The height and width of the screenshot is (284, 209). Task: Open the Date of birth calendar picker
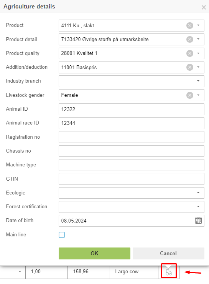(198, 221)
